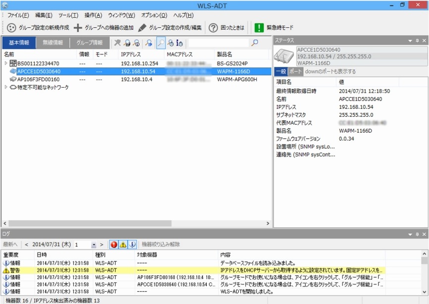Image resolution: width=429 pixels, height=304 pixels.
Task: Open the question-mark help icon
Action: pos(213,28)
